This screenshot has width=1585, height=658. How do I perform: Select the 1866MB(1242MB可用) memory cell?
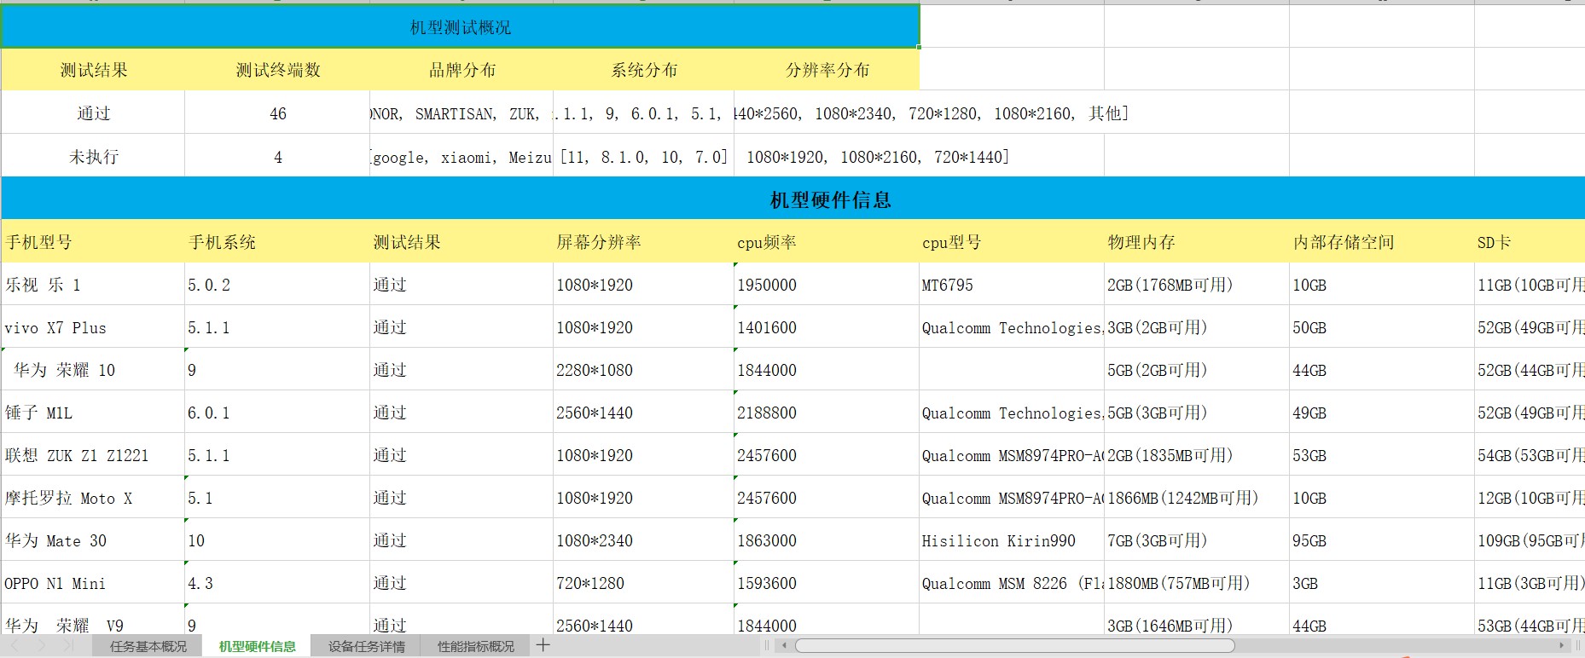coord(1197,498)
